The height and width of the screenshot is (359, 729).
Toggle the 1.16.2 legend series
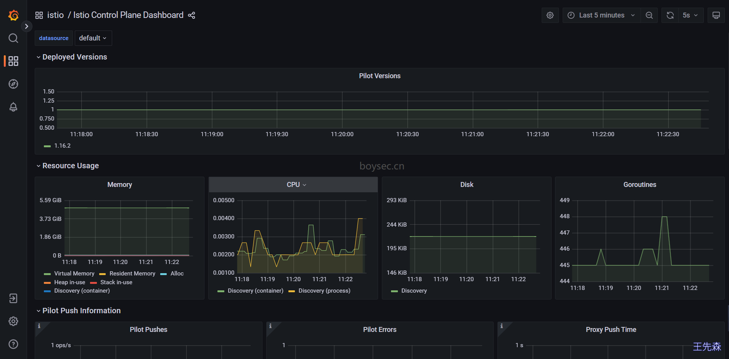[x=62, y=146]
